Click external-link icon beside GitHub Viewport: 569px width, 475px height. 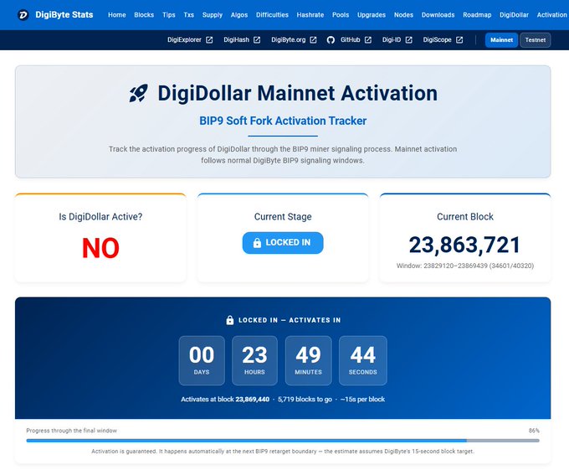point(368,40)
